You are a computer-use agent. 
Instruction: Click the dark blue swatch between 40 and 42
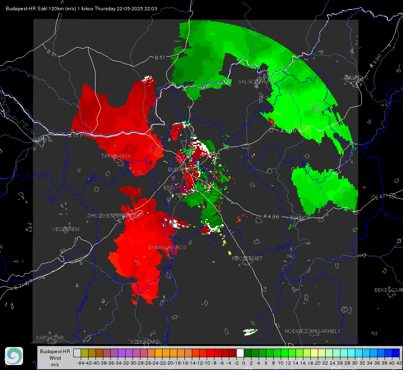[x=396, y=353]
